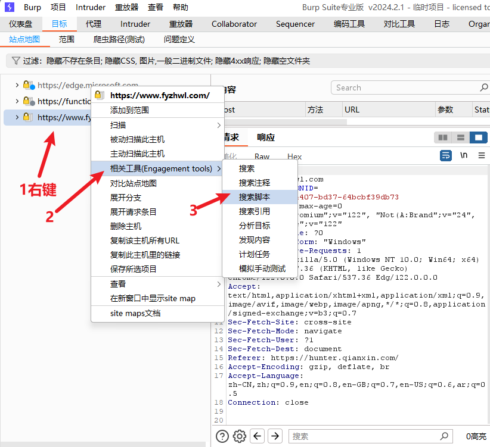Click the functional host lock icon
The width and height of the screenshot is (490, 447).
point(29,101)
